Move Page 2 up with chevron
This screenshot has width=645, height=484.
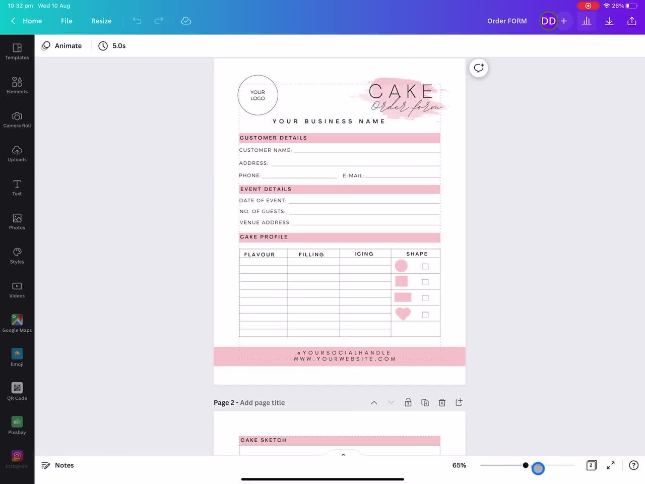(x=374, y=402)
